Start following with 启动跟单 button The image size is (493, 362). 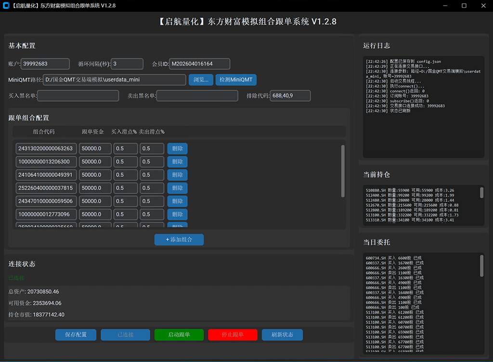tap(179, 335)
